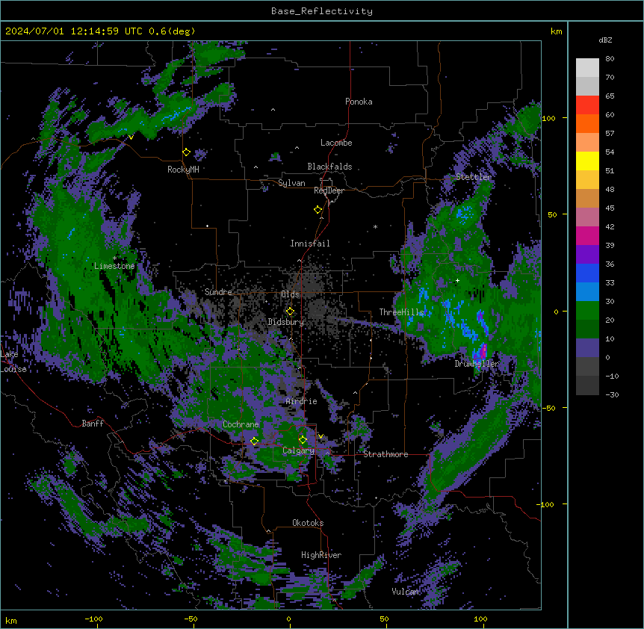Click the Stettler city label
The image size is (644, 629).
(x=474, y=177)
